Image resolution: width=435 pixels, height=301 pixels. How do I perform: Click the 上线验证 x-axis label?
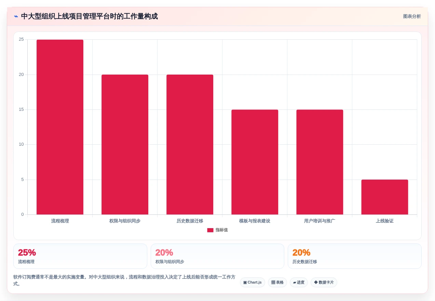(384, 221)
